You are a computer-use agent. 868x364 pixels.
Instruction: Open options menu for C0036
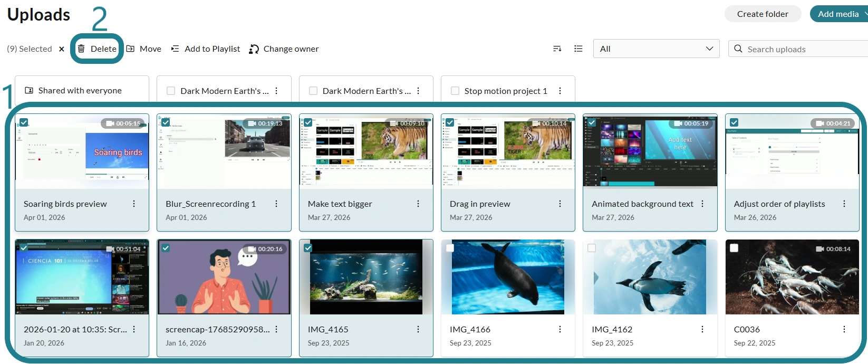[844, 329]
